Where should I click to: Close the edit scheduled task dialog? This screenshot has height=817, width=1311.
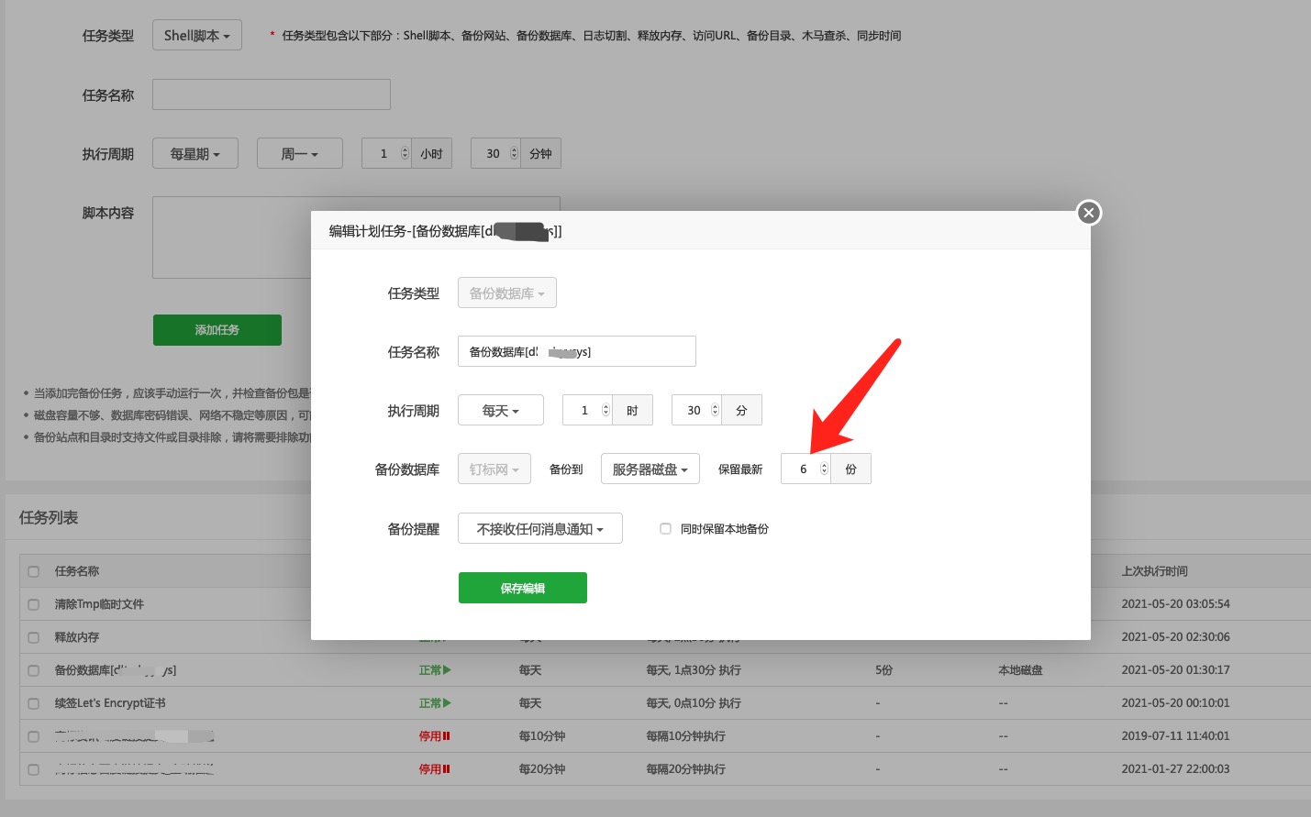[1088, 213]
